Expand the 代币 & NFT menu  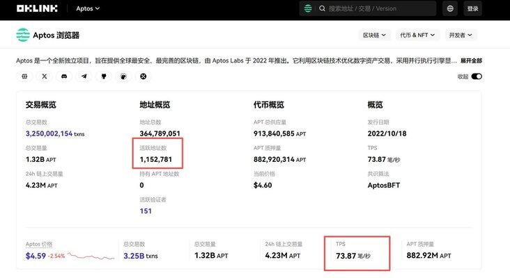click(417, 35)
